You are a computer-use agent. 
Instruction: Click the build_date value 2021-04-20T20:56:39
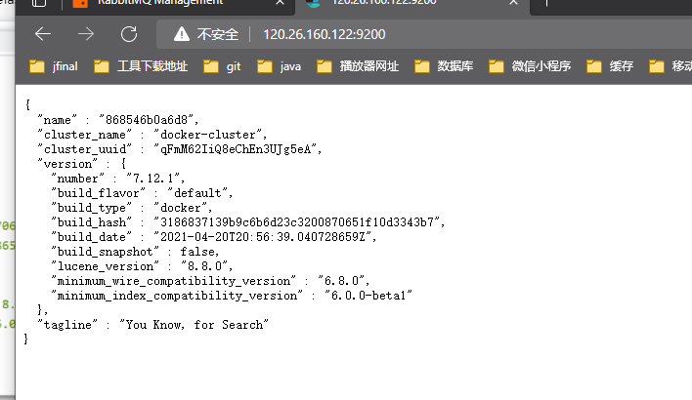(x=262, y=236)
